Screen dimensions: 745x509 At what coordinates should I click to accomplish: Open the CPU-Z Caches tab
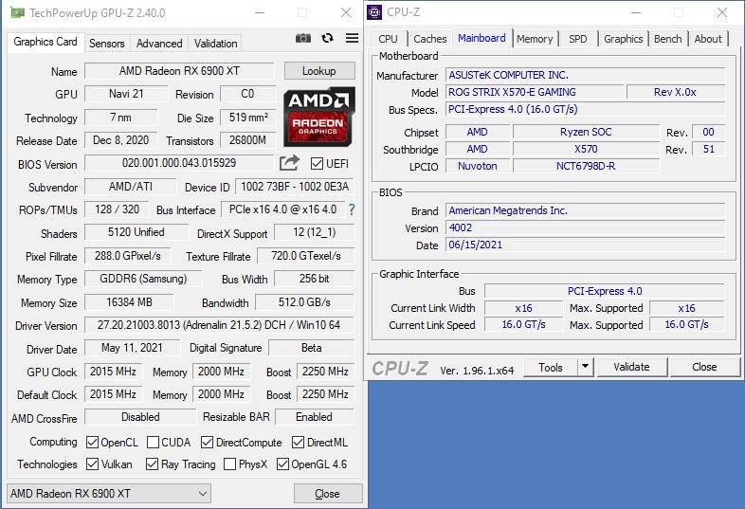click(430, 39)
